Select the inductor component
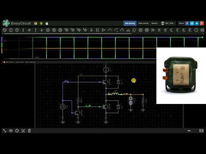The height and width of the screenshot is (154, 206). pos(36,30)
